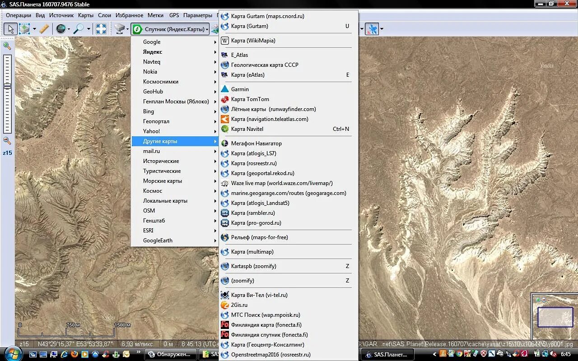Screen dimensions: 578x361
Task: Expand the Космоснимки submenu
Action: (175, 82)
